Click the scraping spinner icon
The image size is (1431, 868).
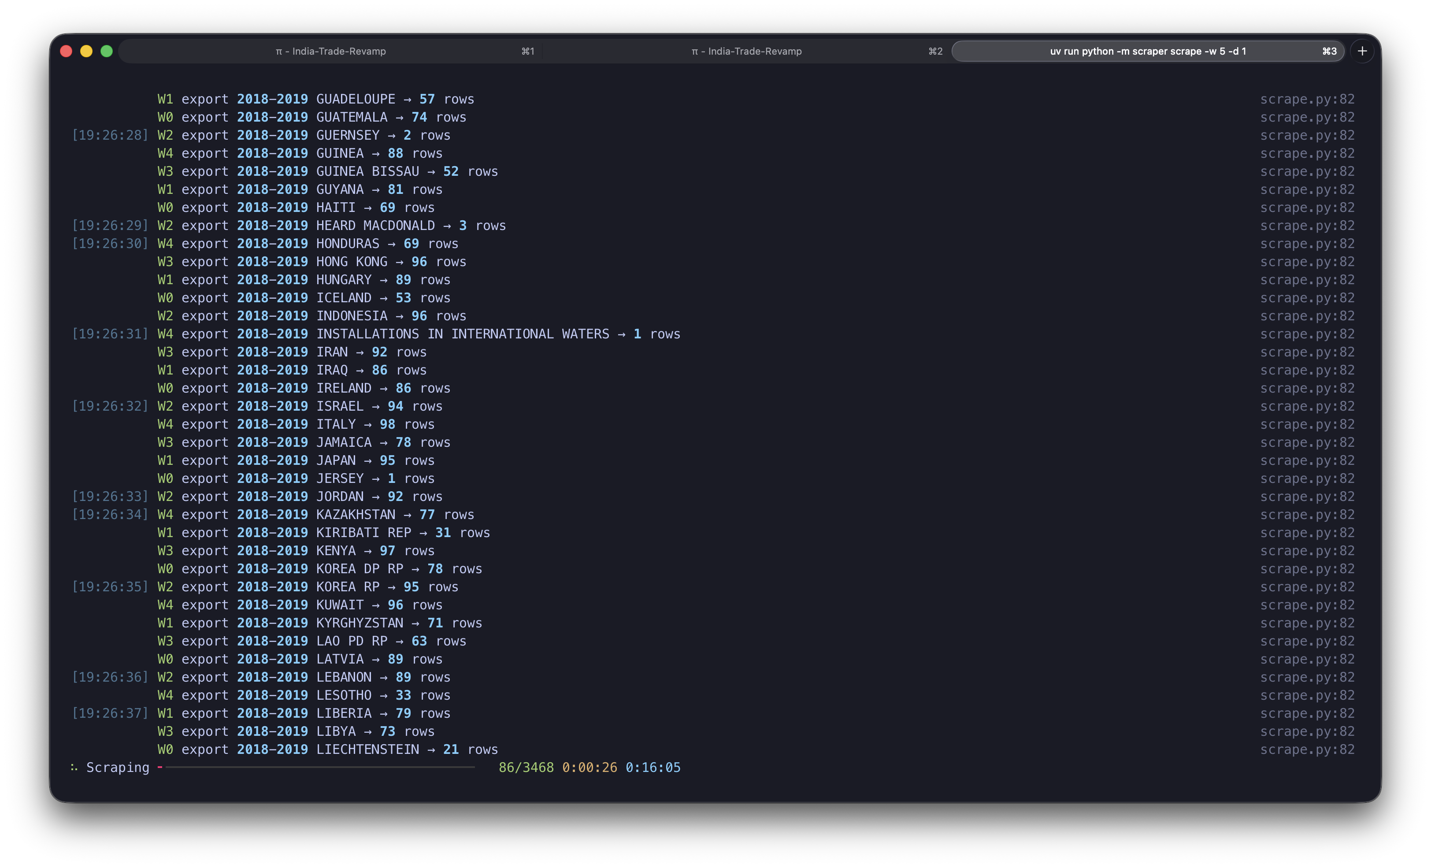tap(74, 768)
